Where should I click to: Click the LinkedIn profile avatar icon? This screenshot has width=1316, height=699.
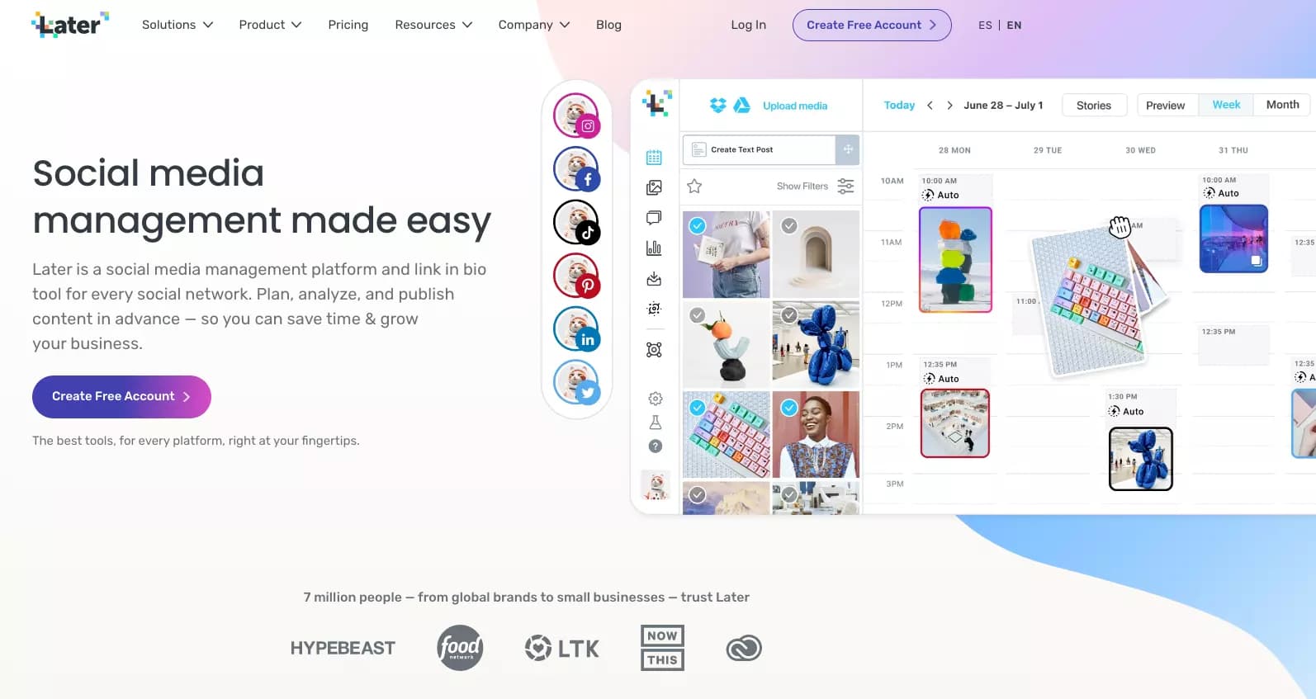pyautogui.click(x=575, y=328)
